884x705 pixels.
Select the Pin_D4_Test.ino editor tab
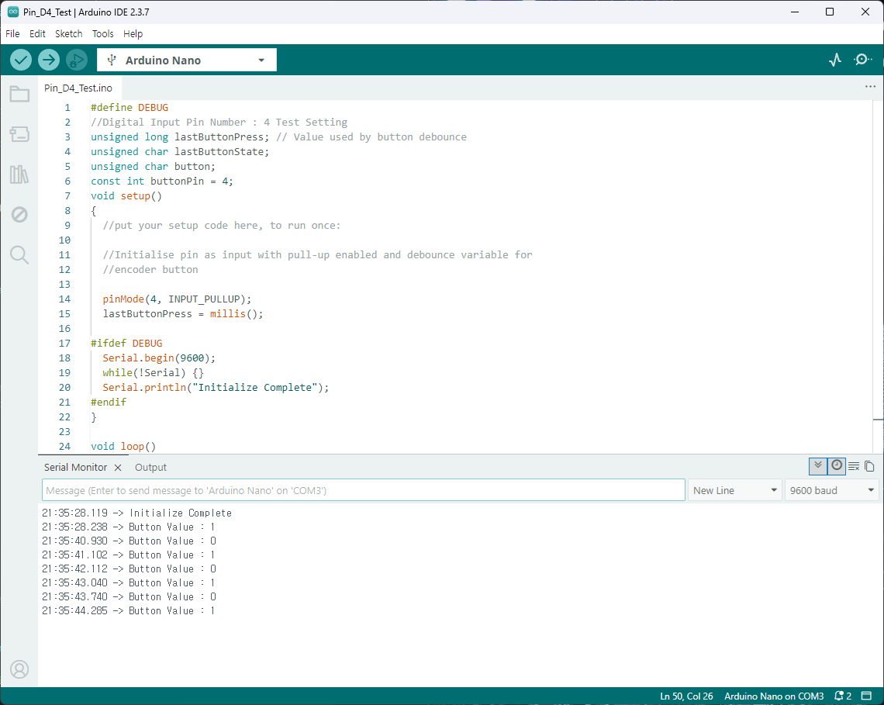[78, 88]
